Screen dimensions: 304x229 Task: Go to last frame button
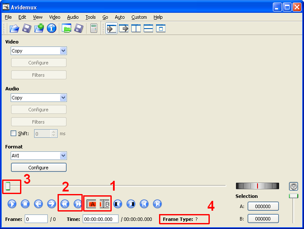(157, 204)
